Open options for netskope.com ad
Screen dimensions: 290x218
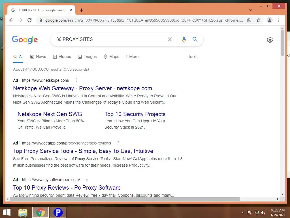click(x=76, y=80)
